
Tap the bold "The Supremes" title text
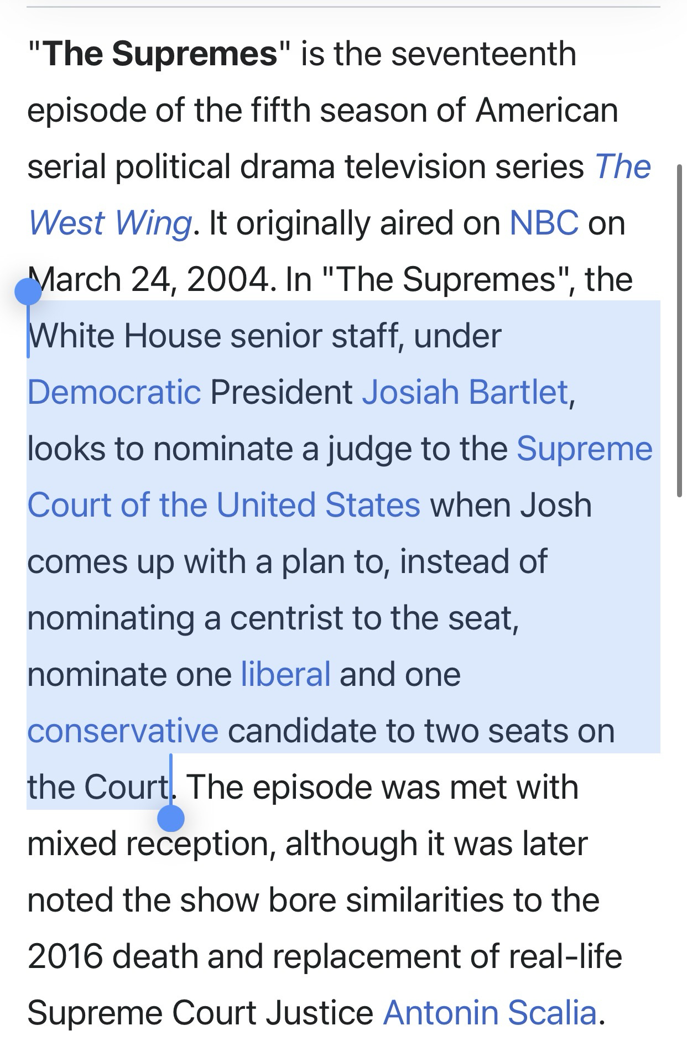[159, 54]
